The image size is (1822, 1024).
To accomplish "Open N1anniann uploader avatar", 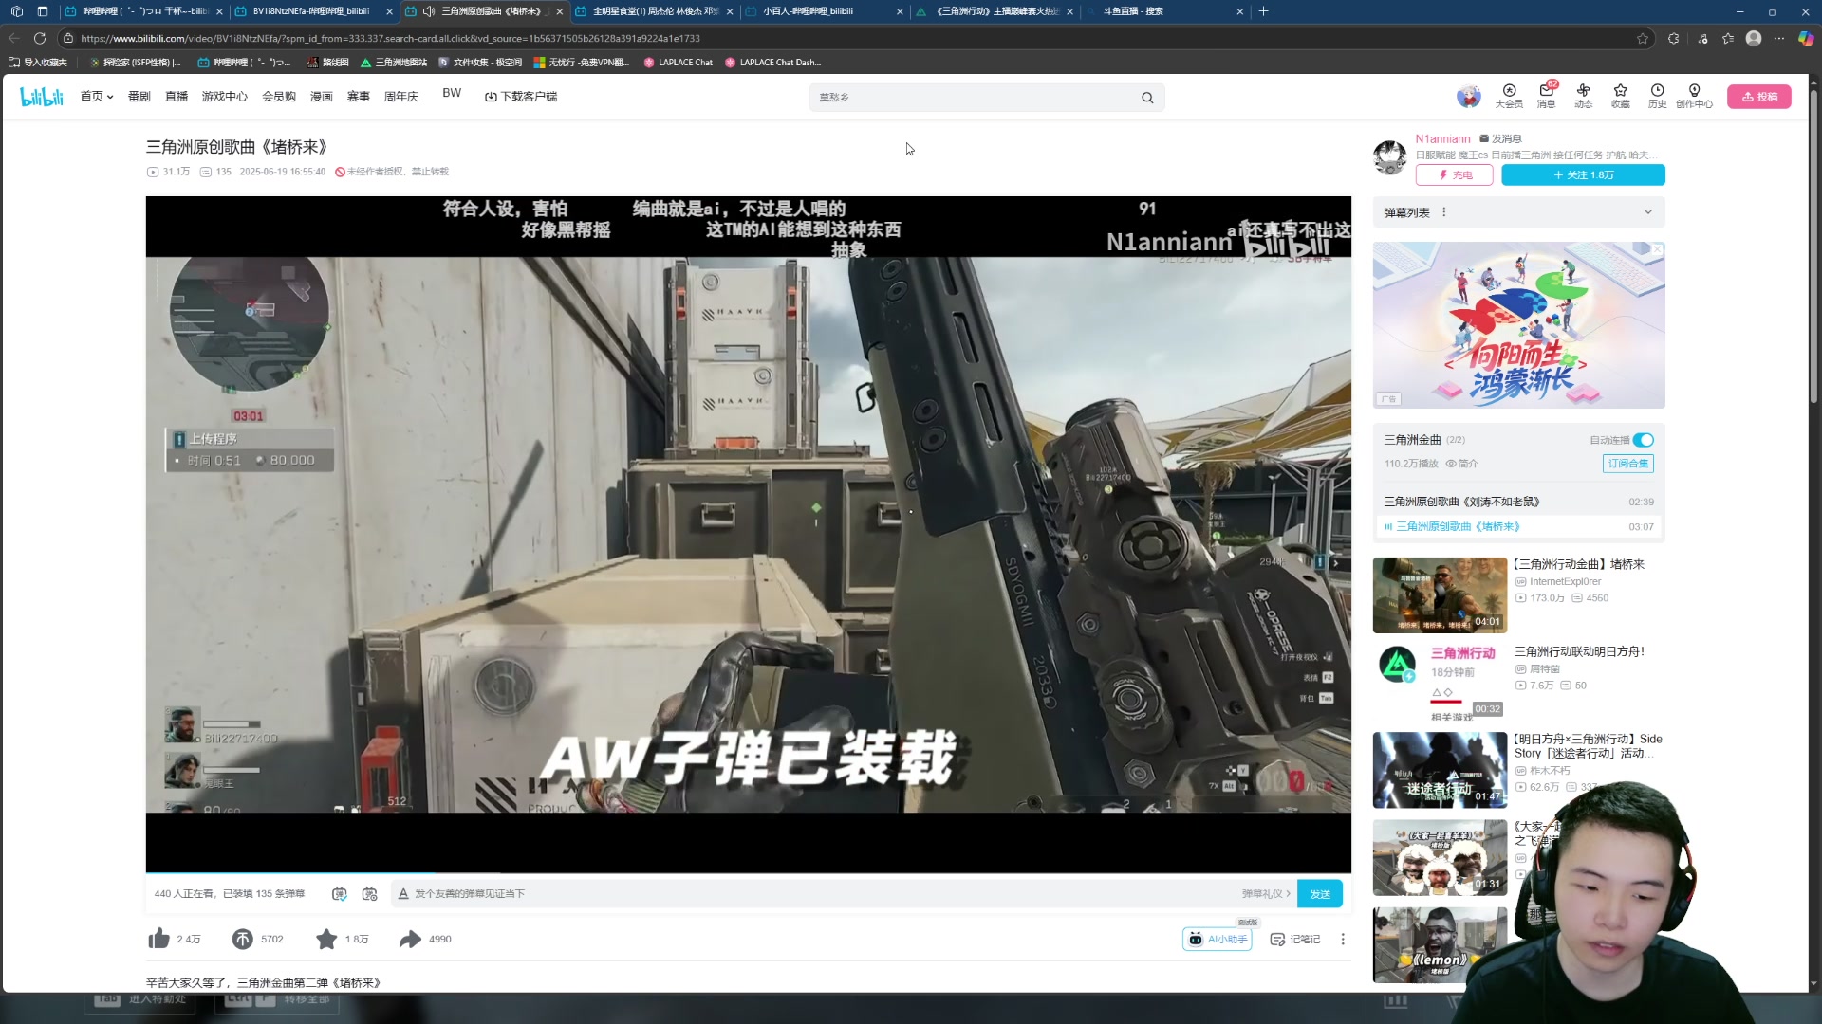I will 1390,156.
